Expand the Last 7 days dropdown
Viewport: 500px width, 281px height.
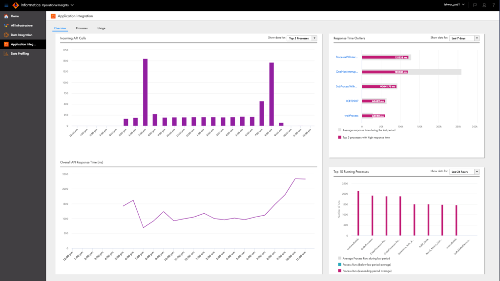pos(464,38)
